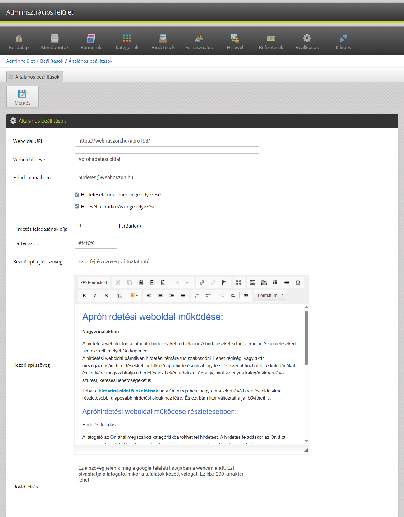The image size is (404, 517).
Task: Click the Weboldal URL input field
Action: (167, 141)
